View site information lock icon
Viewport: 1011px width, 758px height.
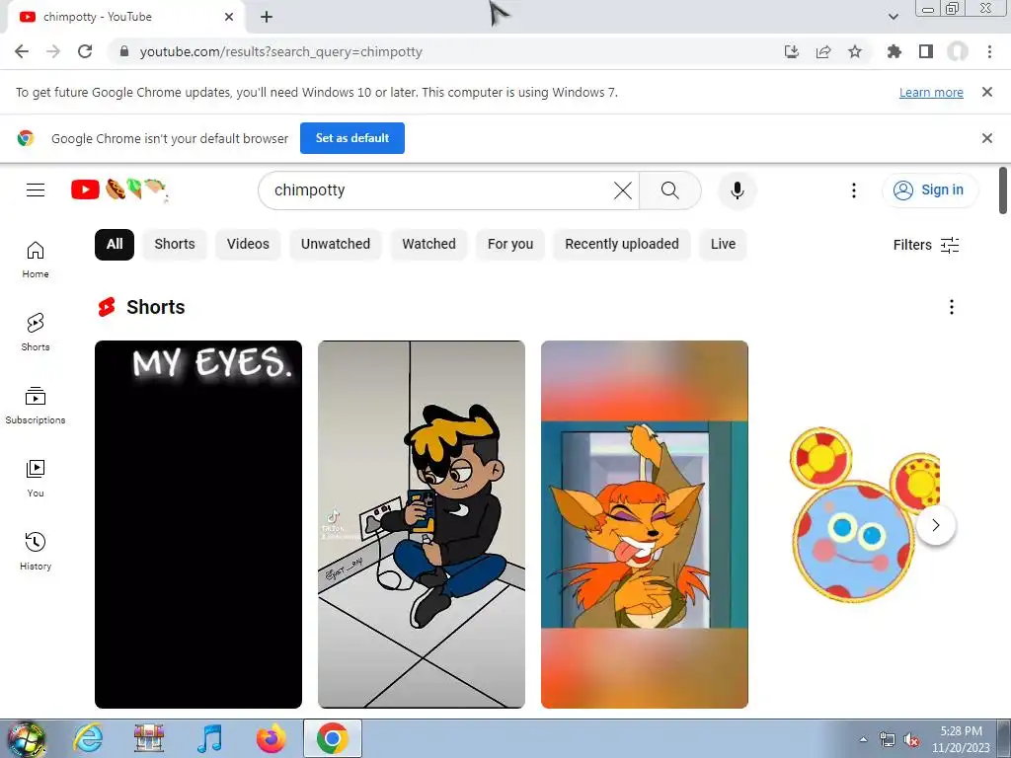[x=124, y=51]
